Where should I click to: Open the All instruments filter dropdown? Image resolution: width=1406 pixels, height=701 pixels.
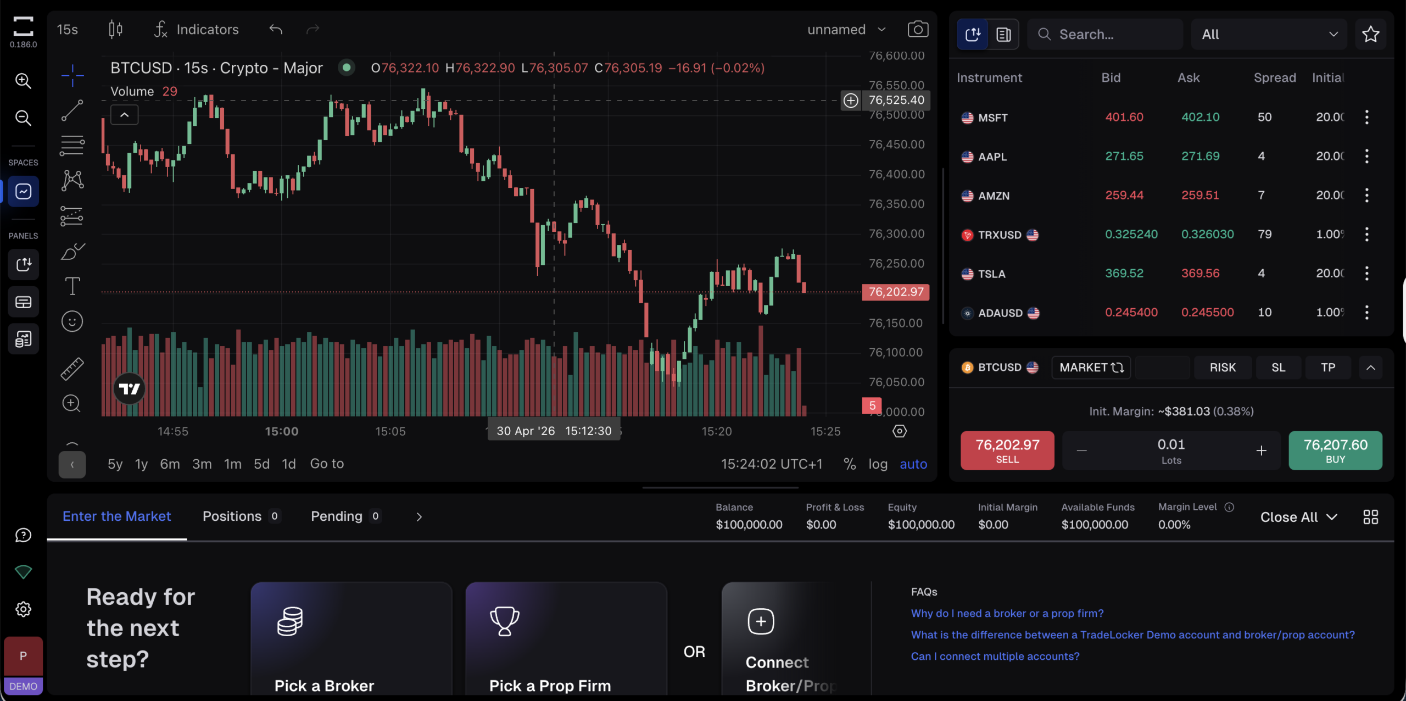[1269, 34]
